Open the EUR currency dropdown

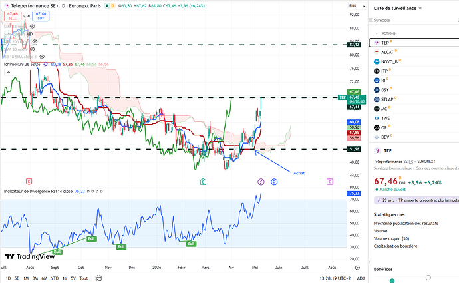(357, 6)
